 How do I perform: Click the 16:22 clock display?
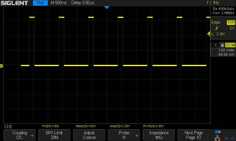click(x=230, y=138)
